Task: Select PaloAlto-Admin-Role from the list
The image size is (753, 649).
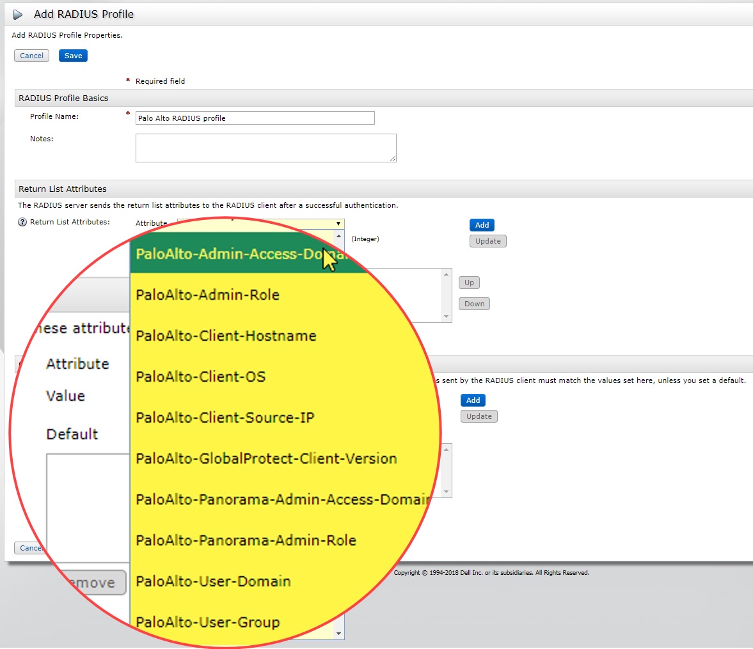Action: pos(208,295)
